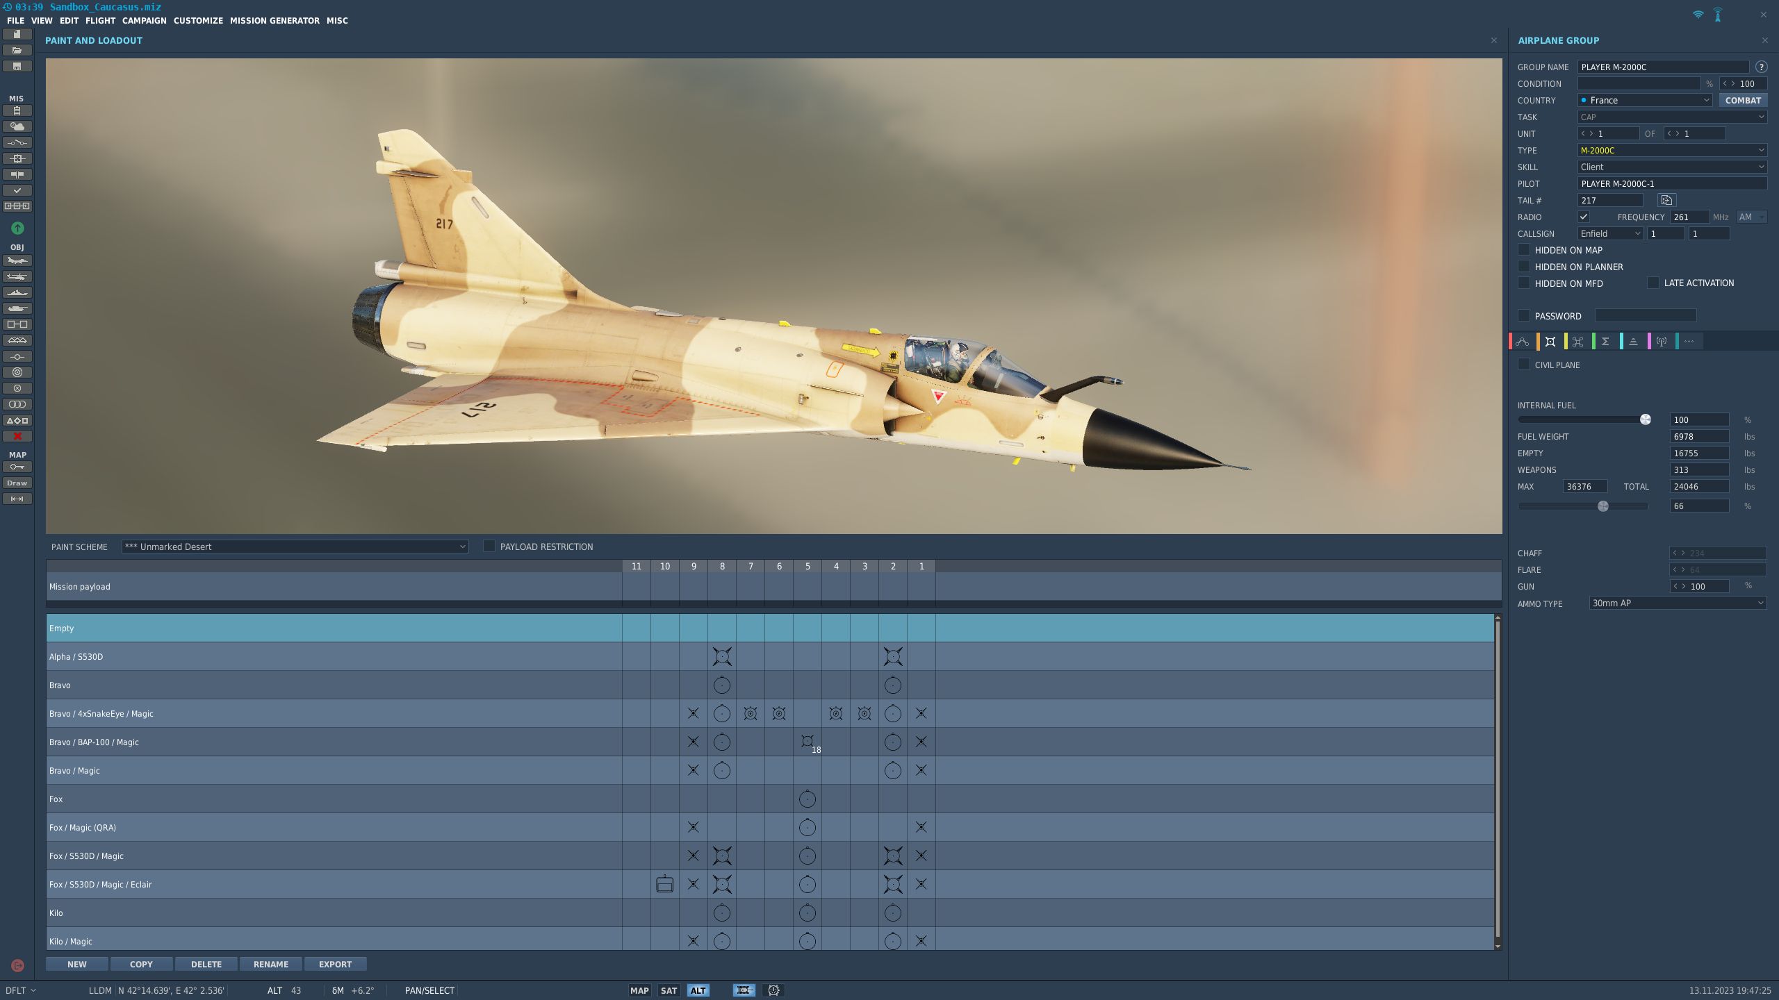Check the Late Activation box
Viewport: 1779px width, 1000px height.
pos(1653,283)
